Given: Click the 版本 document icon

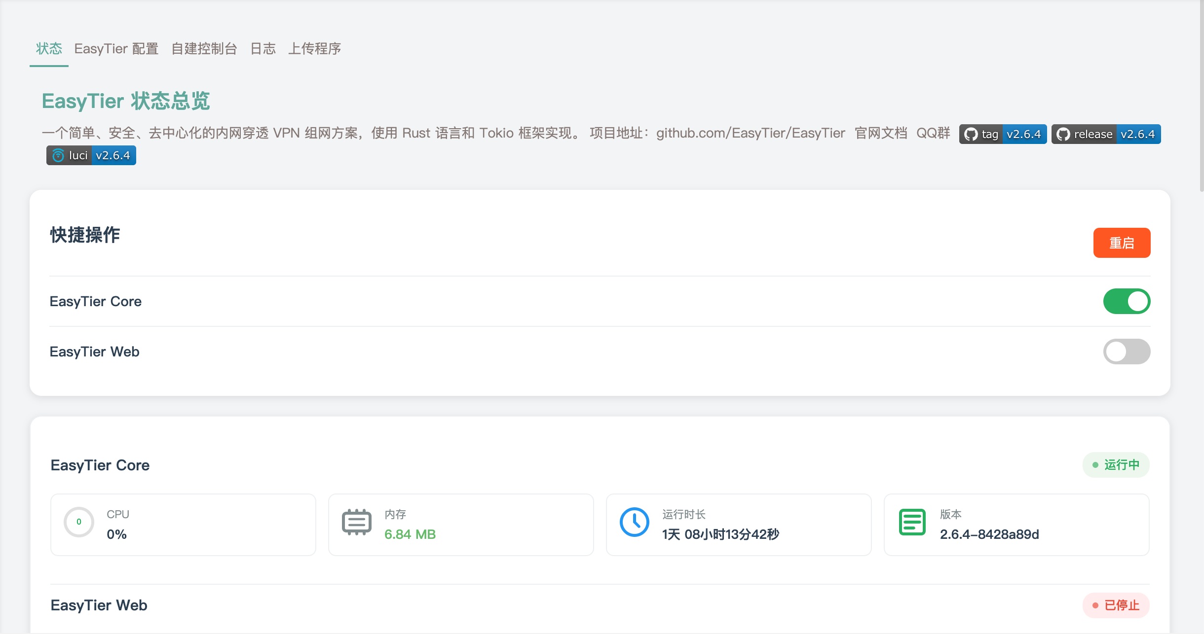Looking at the screenshot, I should [x=912, y=522].
